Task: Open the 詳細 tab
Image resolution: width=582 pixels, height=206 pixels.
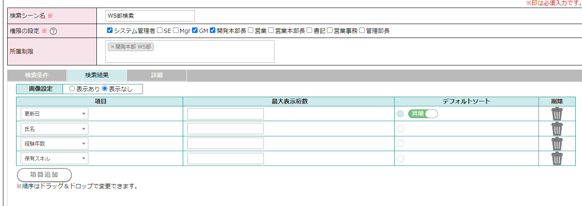Action: tap(157, 76)
